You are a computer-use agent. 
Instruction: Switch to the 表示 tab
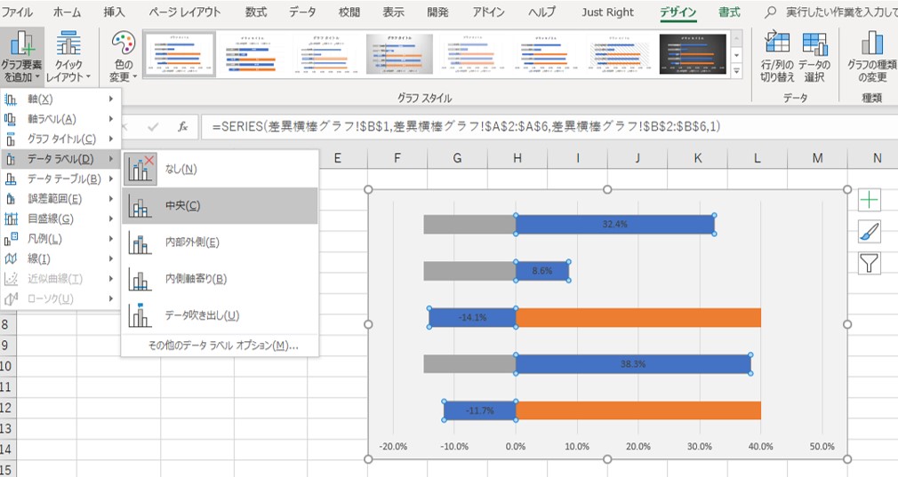pyautogui.click(x=393, y=12)
